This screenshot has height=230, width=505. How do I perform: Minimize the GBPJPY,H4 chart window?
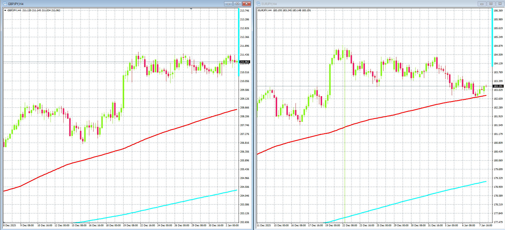pyautogui.click(x=228, y=4)
